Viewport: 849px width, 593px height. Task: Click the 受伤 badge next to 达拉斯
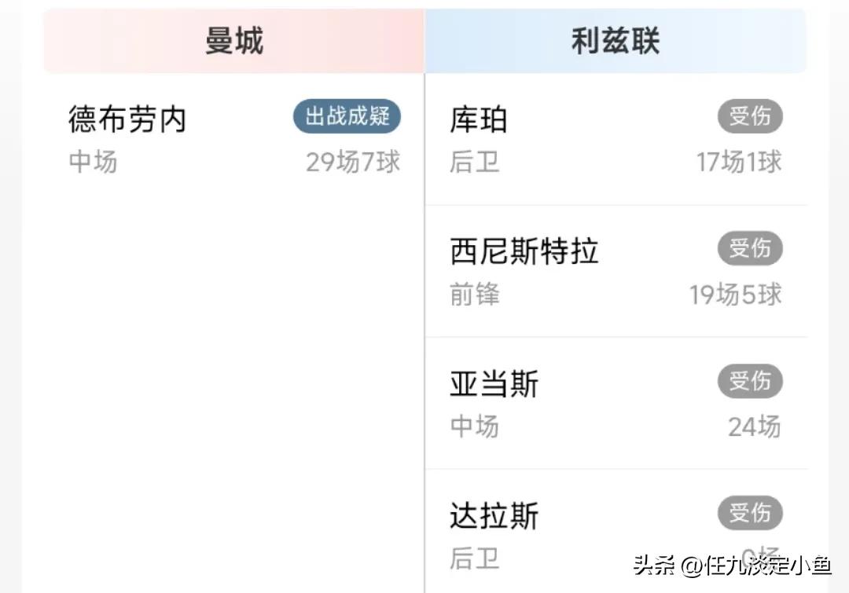click(x=750, y=513)
